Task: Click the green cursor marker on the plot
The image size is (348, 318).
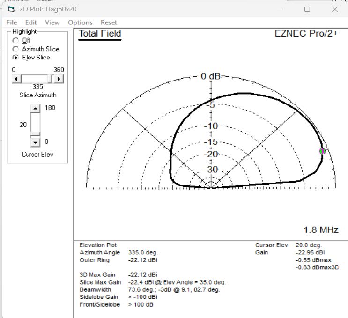Action: coord(322,151)
